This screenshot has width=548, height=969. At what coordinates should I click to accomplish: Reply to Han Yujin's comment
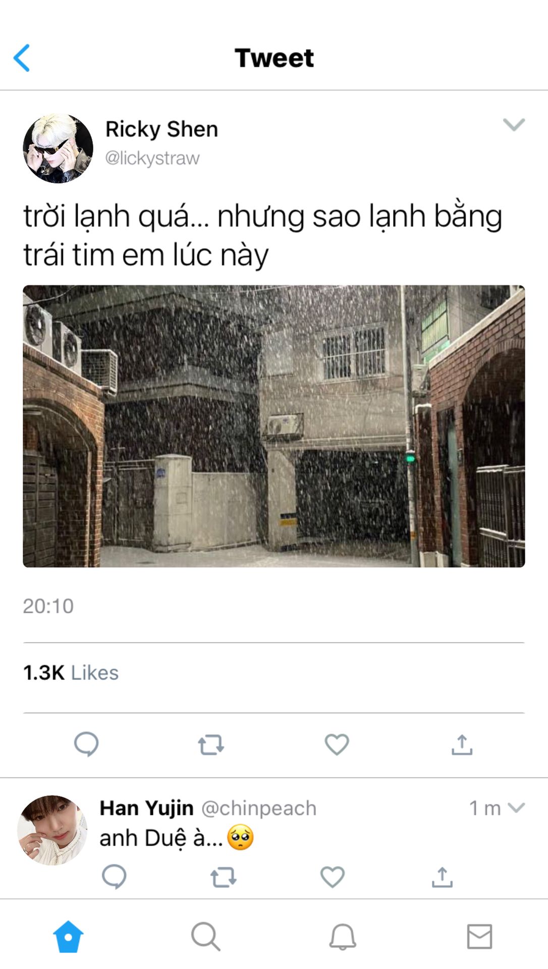click(x=114, y=877)
